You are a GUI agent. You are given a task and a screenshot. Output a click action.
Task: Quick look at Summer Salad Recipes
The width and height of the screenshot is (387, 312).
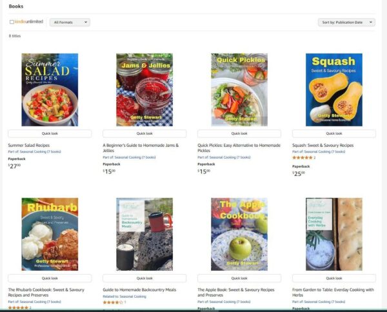pyautogui.click(x=50, y=133)
